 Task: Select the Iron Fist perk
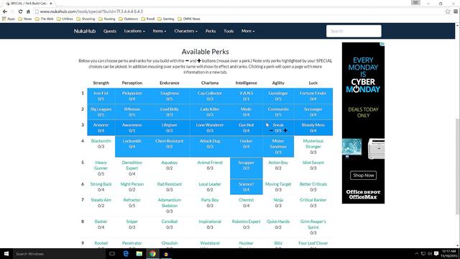101,93
